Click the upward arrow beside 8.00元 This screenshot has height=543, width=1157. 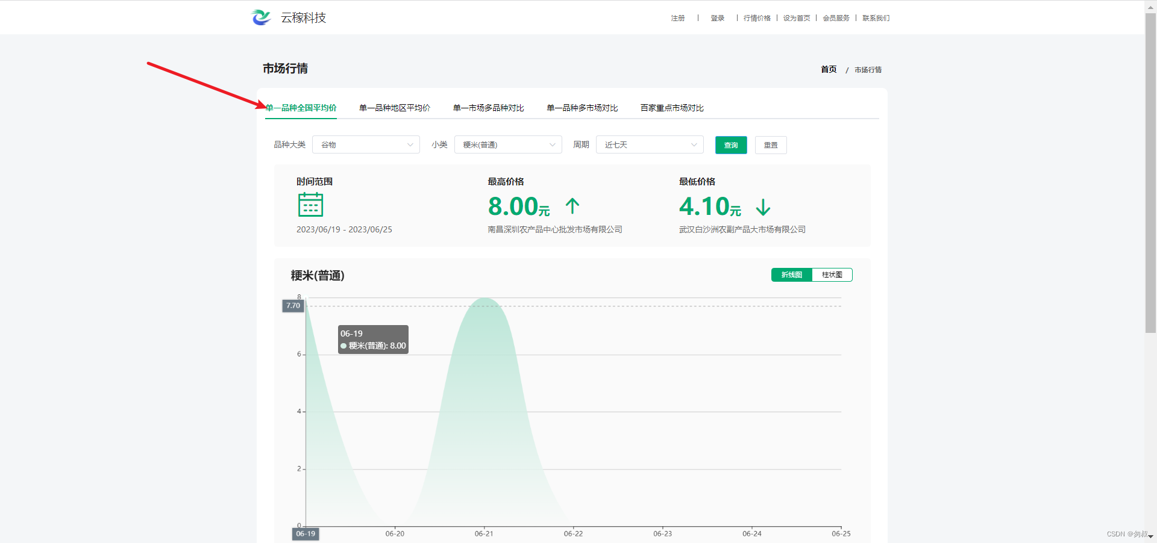(572, 206)
